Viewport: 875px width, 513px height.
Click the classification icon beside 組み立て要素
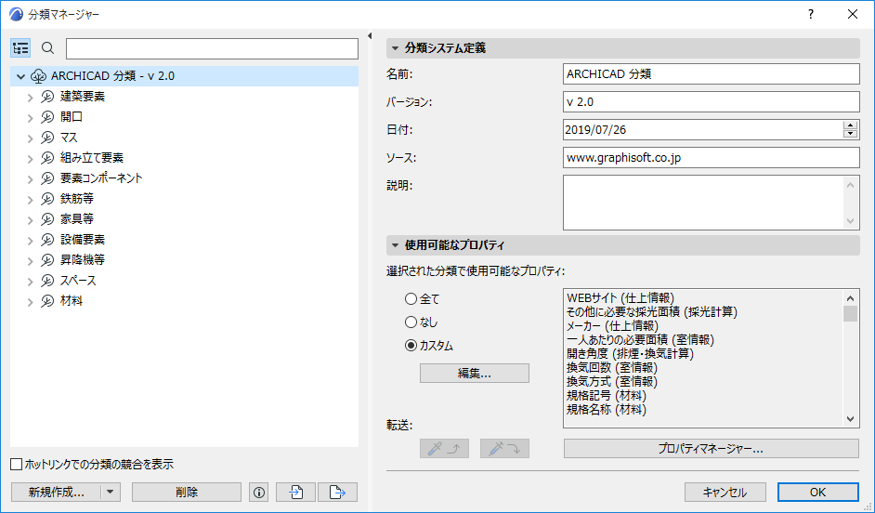point(47,158)
